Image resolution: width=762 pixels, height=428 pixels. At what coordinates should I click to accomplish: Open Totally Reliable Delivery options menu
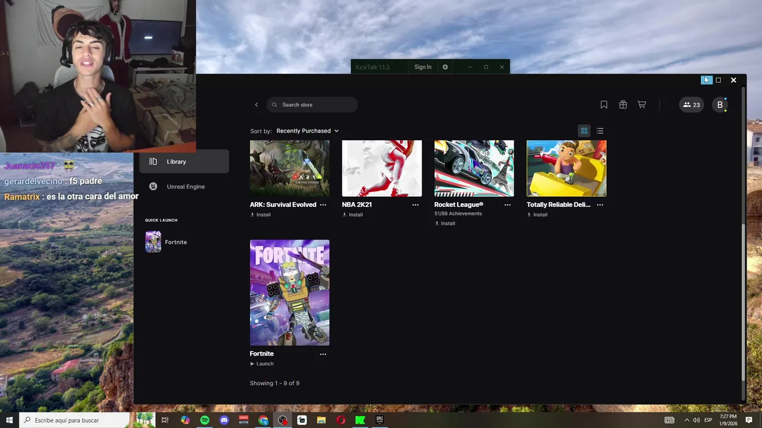pyautogui.click(x=599, y=204)
